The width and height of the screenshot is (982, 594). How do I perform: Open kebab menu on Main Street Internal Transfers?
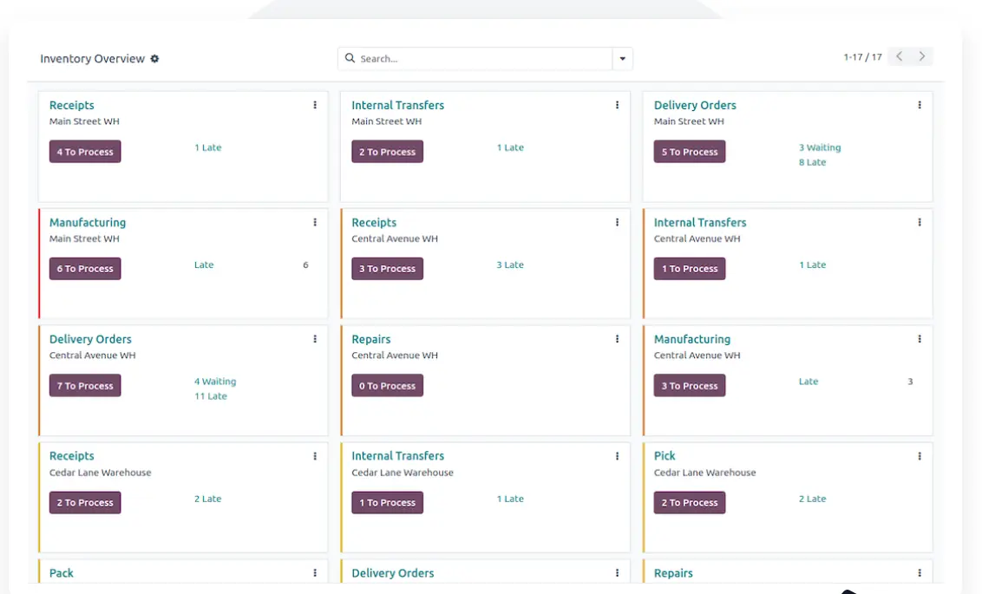tap(617, 105)
